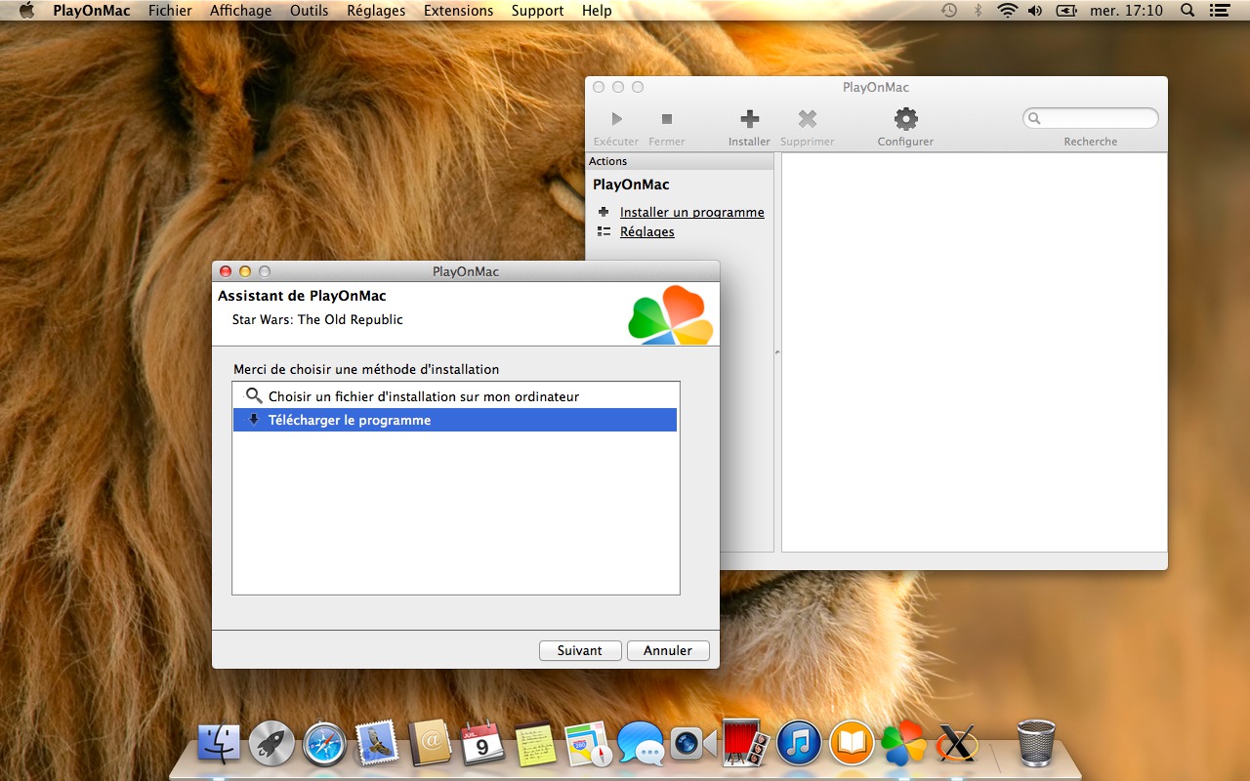Click the Time Machine icon in menu bar
The height and width of the screenshot is (781, 1250).
[x=949, y=11]
